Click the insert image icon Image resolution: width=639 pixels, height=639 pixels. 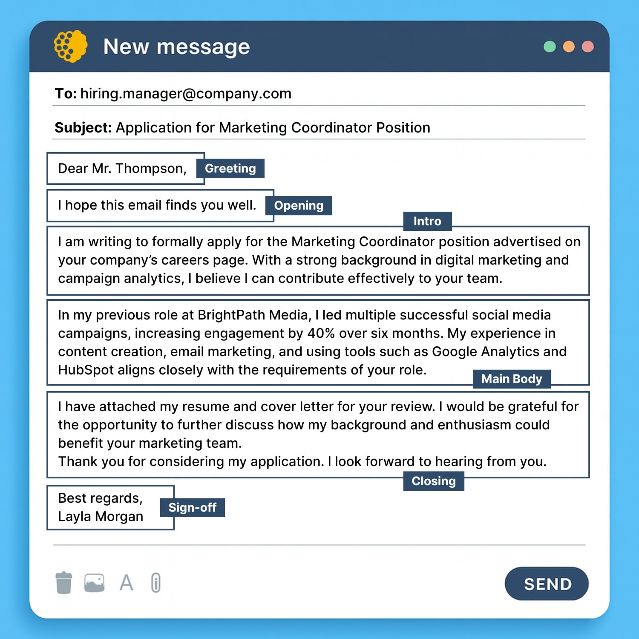click(x=94, y=582)
